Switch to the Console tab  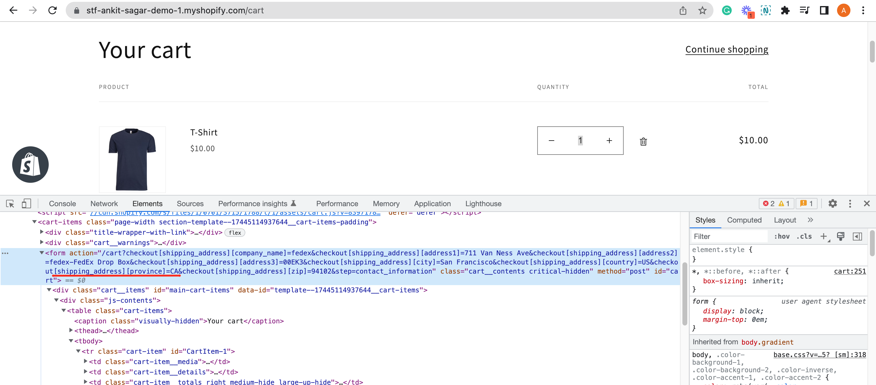(x=62, y=203)
